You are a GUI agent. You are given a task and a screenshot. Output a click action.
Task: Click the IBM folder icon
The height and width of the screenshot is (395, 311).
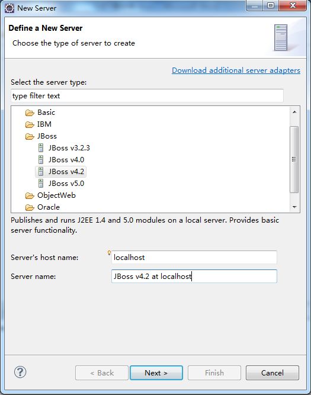click(30, 124)
